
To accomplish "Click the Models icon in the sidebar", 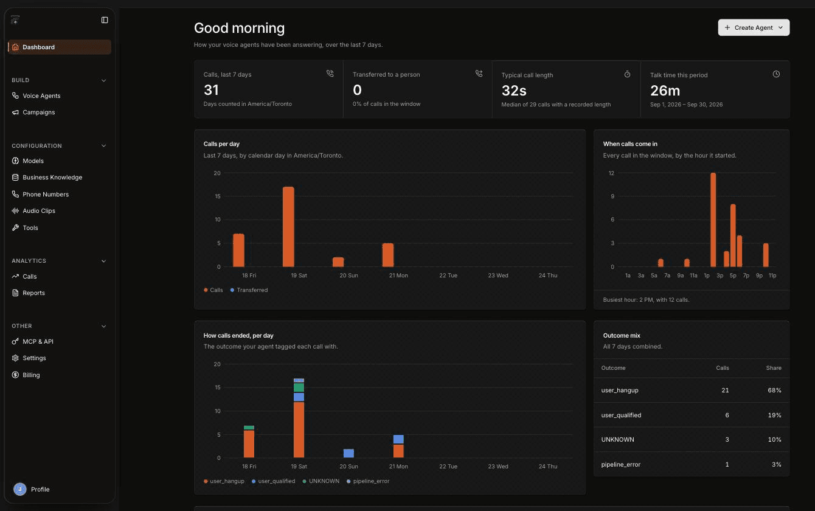I will (x=16, y=161).
